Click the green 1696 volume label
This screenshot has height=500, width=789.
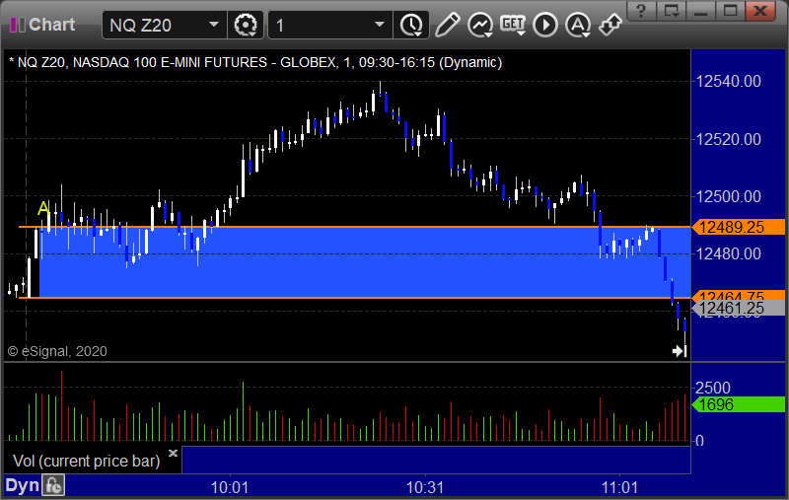pyautogui.click(x=738, y=404)
